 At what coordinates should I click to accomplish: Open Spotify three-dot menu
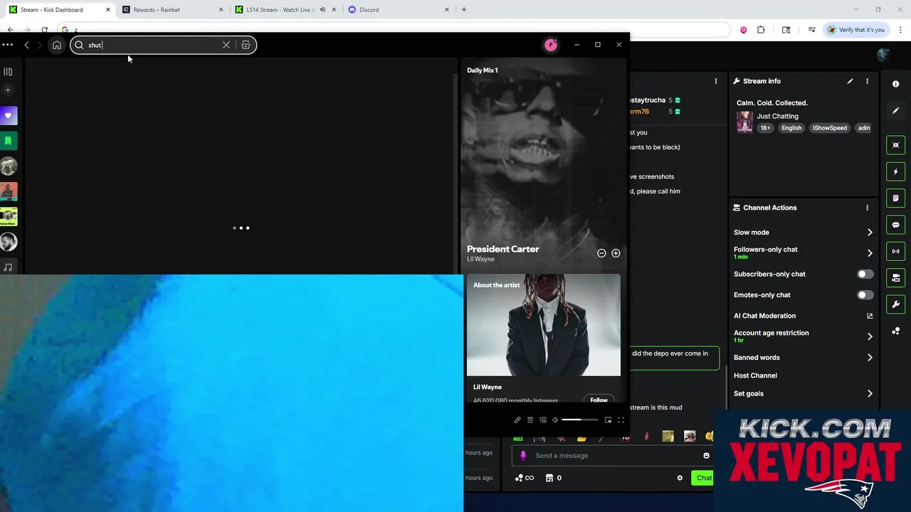[7, 45]
